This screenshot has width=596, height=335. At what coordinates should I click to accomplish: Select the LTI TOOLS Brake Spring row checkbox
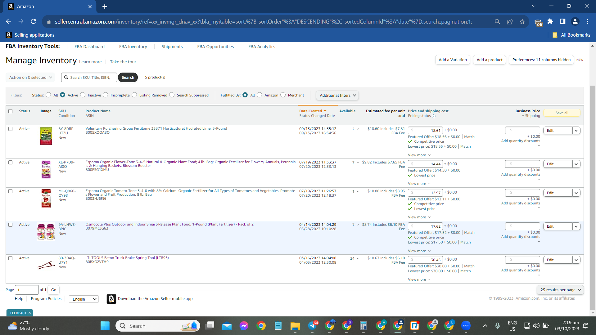[x=11, y=258]
